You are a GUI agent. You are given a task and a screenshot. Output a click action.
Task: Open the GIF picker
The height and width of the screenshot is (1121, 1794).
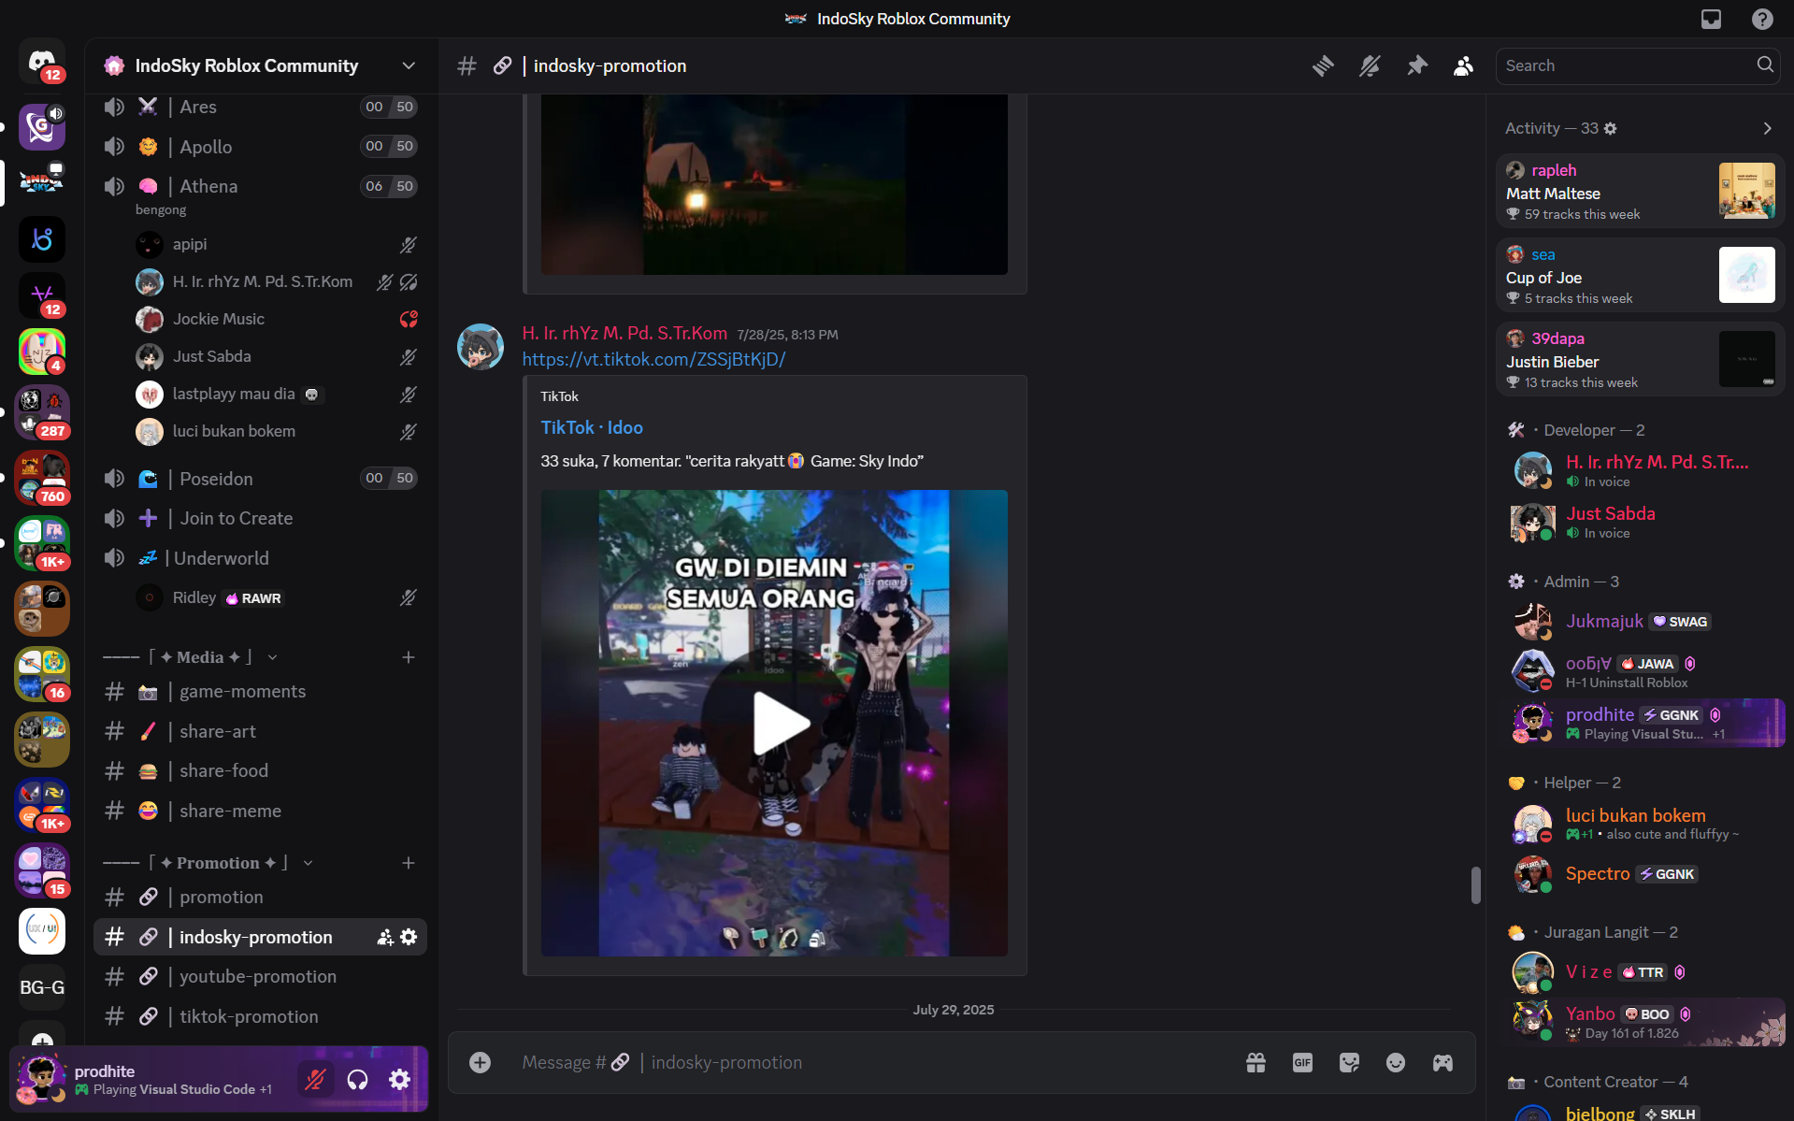coord(1302,1062)
